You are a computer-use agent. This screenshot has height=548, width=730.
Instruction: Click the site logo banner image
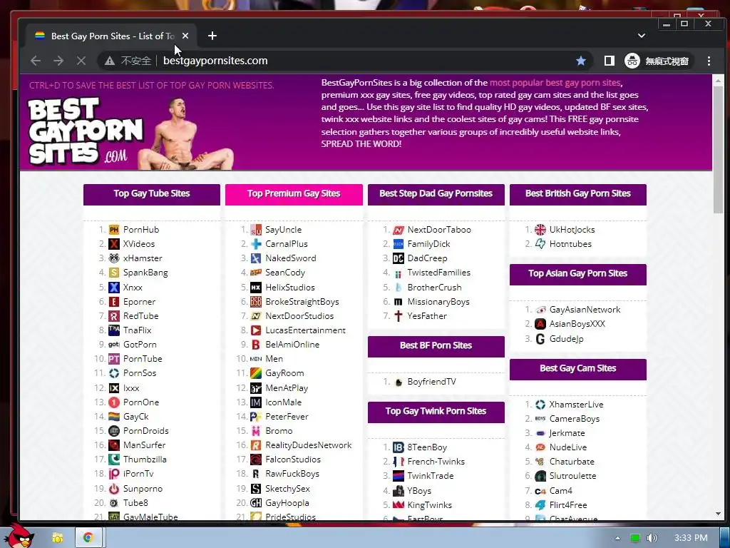(x=130, y=132)
